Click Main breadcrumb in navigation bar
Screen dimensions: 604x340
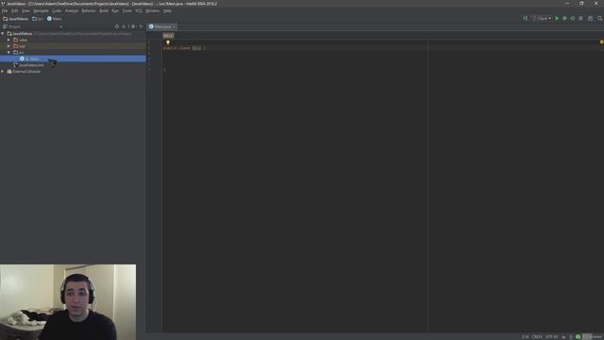[55, 19]
